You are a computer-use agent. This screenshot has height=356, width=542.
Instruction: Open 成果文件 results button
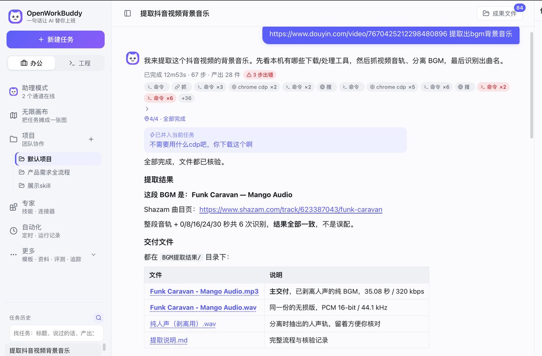coord(500,14)
